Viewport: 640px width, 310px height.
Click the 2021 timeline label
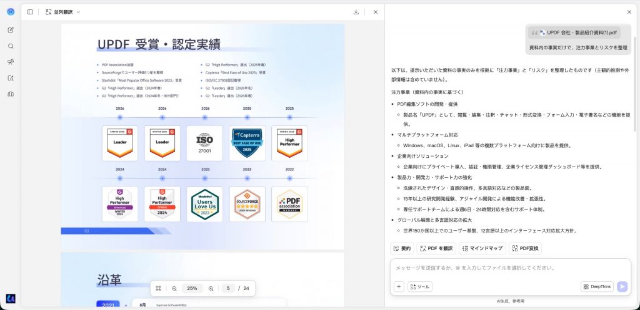click(108, 305)
